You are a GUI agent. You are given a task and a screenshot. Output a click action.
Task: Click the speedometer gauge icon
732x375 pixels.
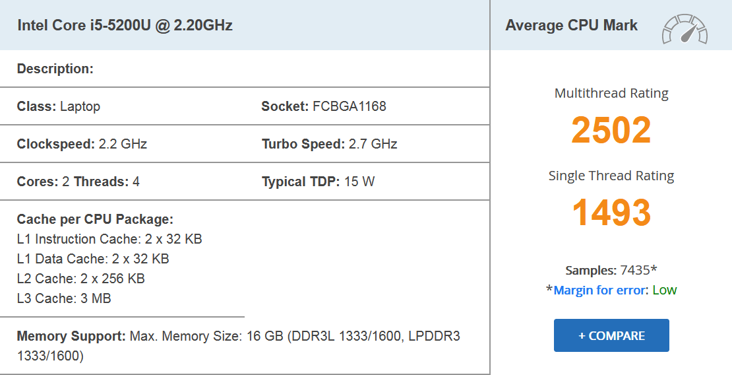(x=685, y=29)
